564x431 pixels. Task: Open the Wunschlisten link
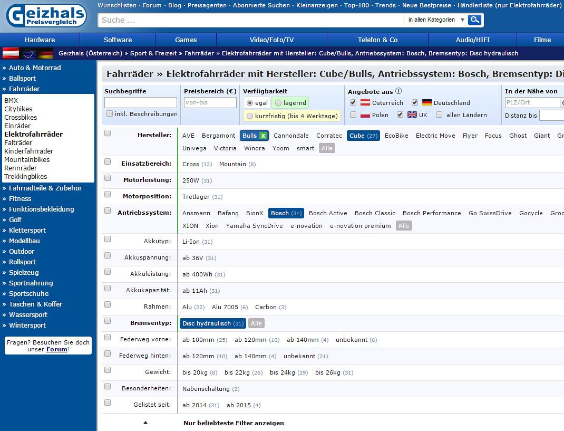click(117, 5)
